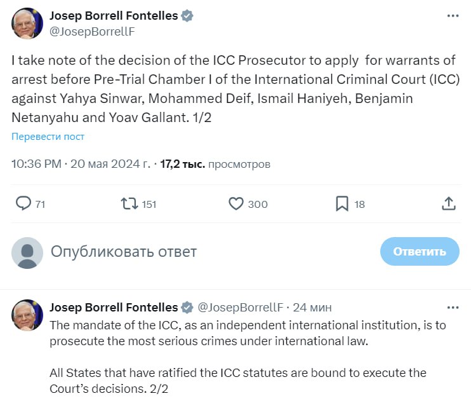The height and width of the screenshot is (403, 471).
Task: View the 17,2 тыс. просмотров count
Action: pyautogui.click(x=215, y=164)
